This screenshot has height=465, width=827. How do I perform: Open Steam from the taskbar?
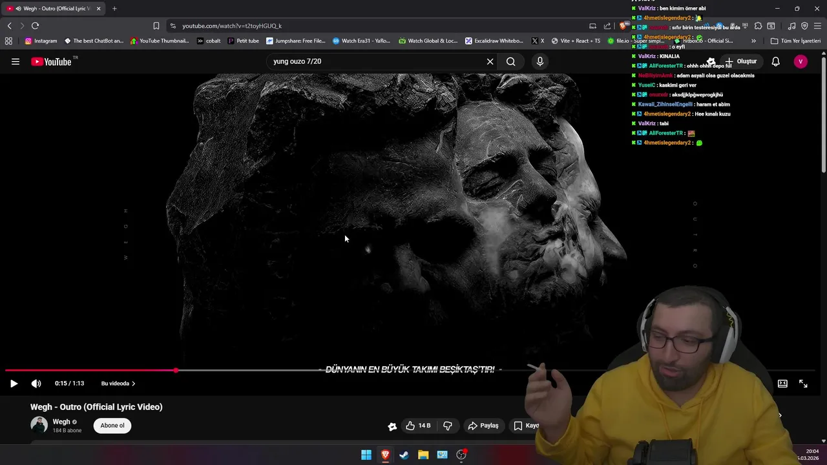(404, 455)
